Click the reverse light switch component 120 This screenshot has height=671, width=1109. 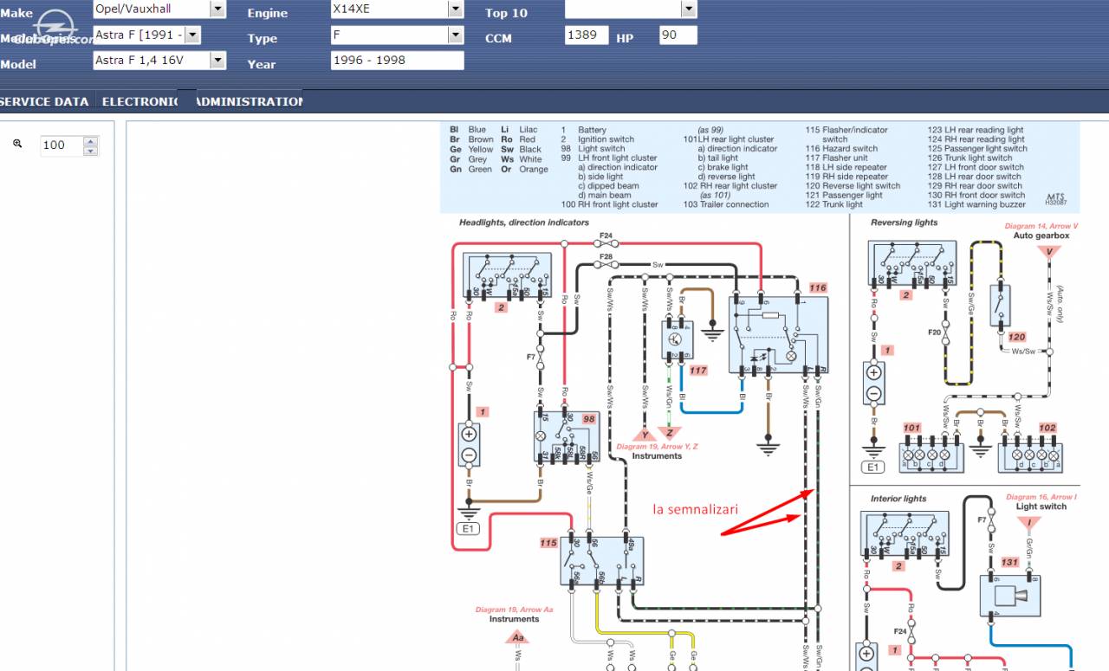(999, 304)
